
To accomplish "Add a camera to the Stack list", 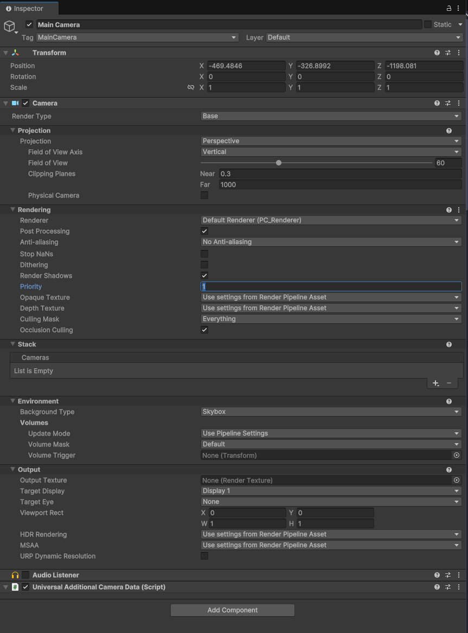I will 435,383.
